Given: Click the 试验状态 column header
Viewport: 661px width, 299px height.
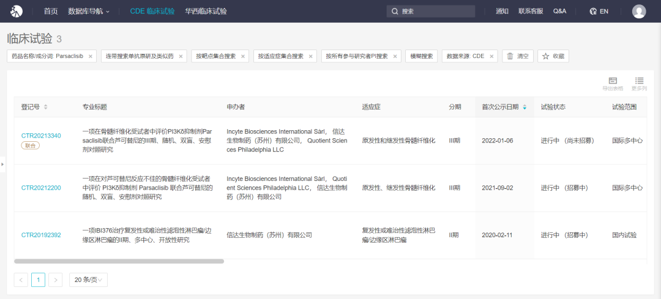Looking at the screenshot, I should [x=553, y=107].
